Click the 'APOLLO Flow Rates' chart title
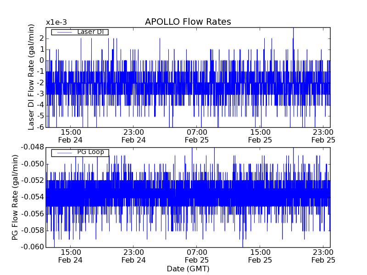 188,22
